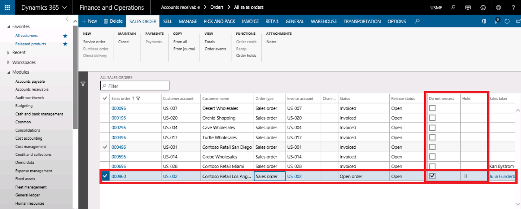
Task: Expand the Workspaces section
Action: 8,62
